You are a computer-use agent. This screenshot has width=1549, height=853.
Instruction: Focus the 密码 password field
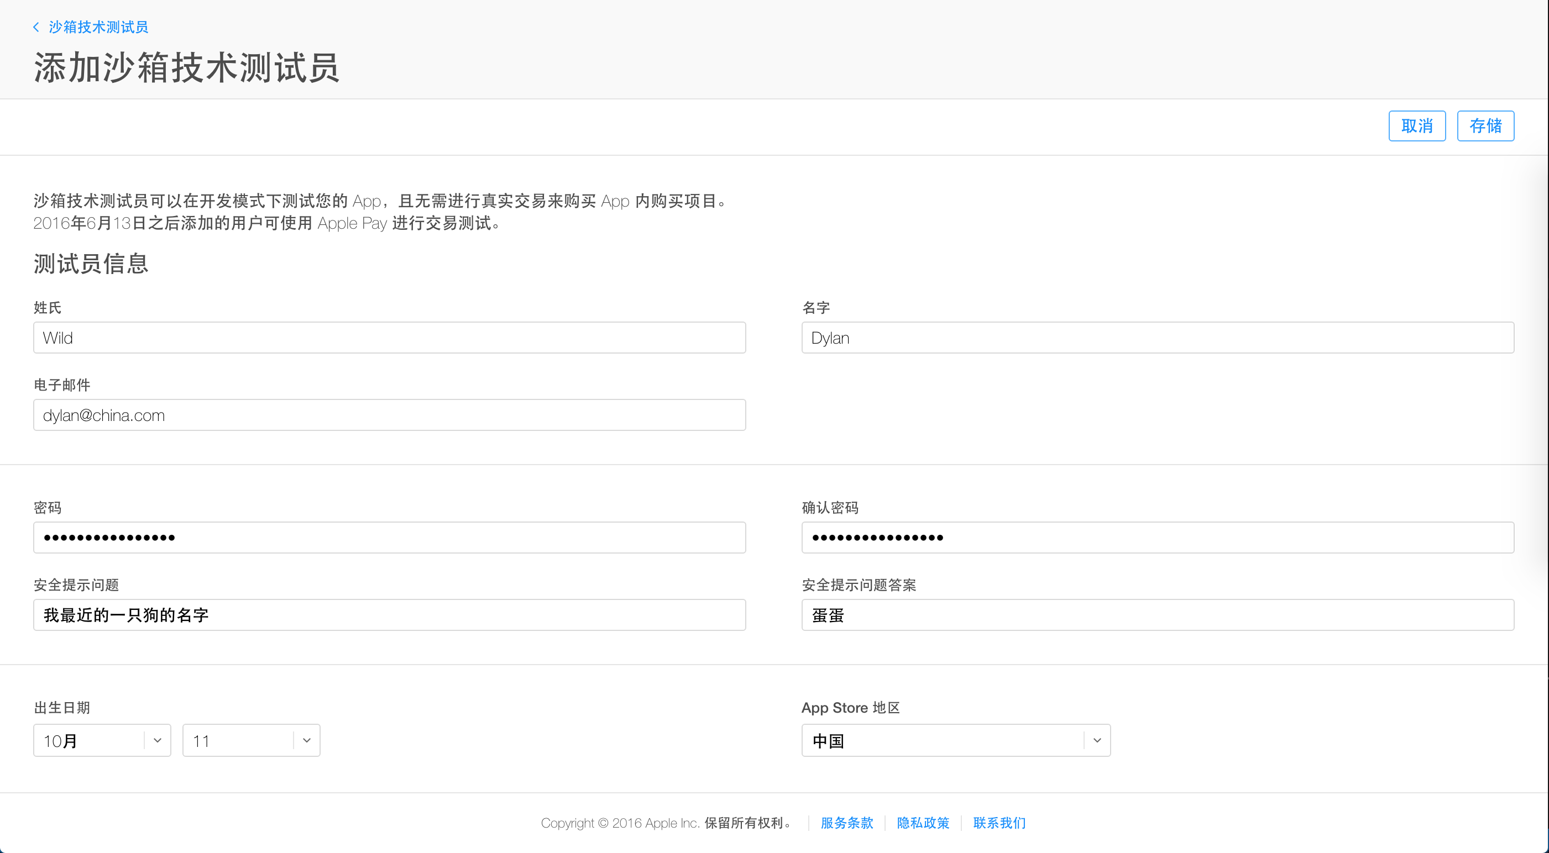389,538
